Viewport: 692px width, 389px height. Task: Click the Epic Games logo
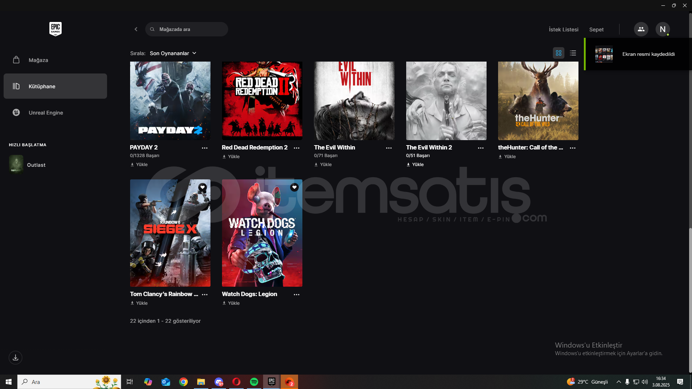pos(55,29)
